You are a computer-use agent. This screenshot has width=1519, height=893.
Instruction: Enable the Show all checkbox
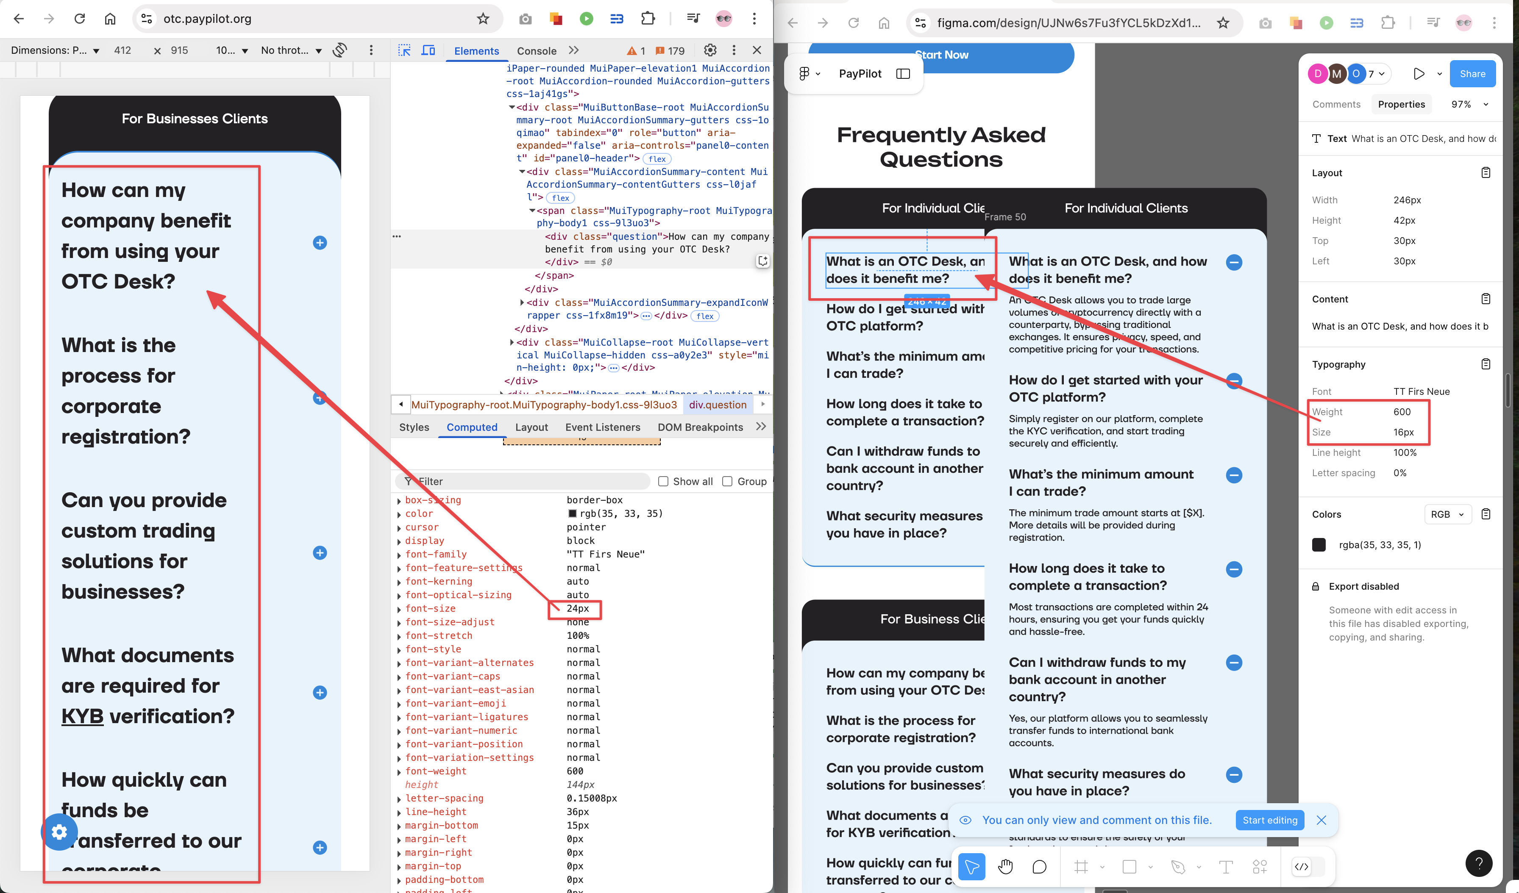[663, 481]
